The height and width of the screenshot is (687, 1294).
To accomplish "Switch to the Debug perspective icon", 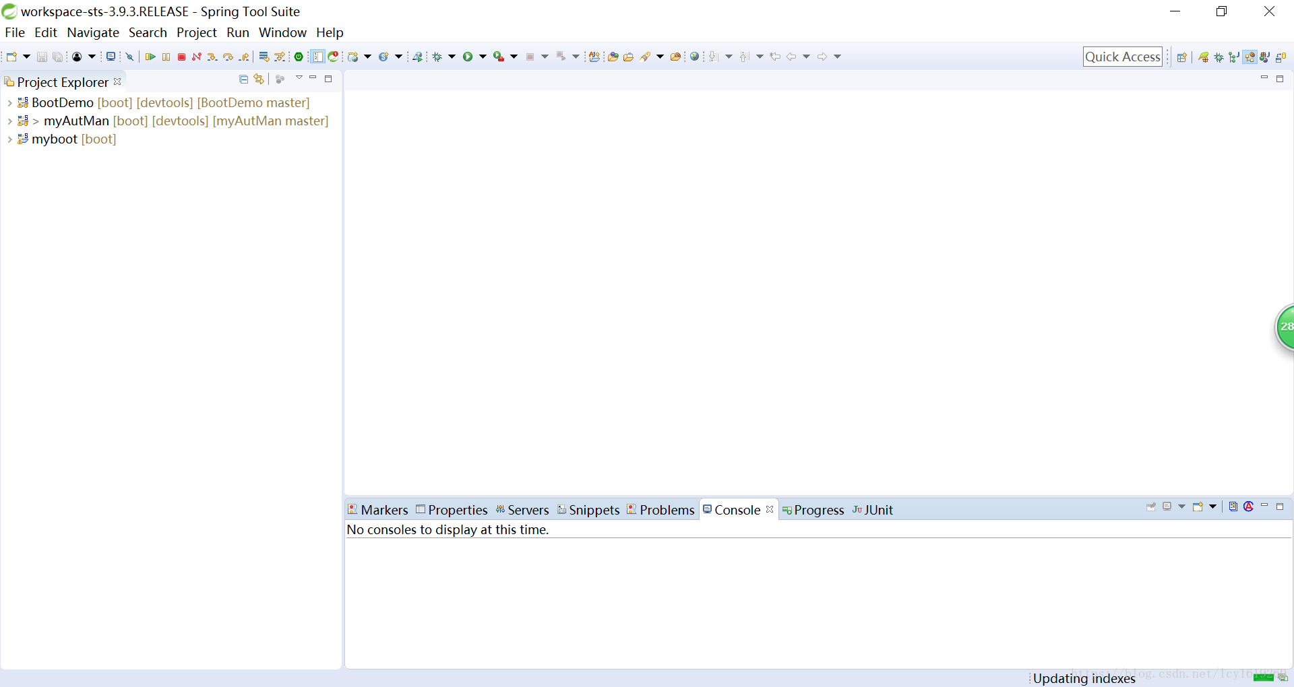I will coord(1219,57).
